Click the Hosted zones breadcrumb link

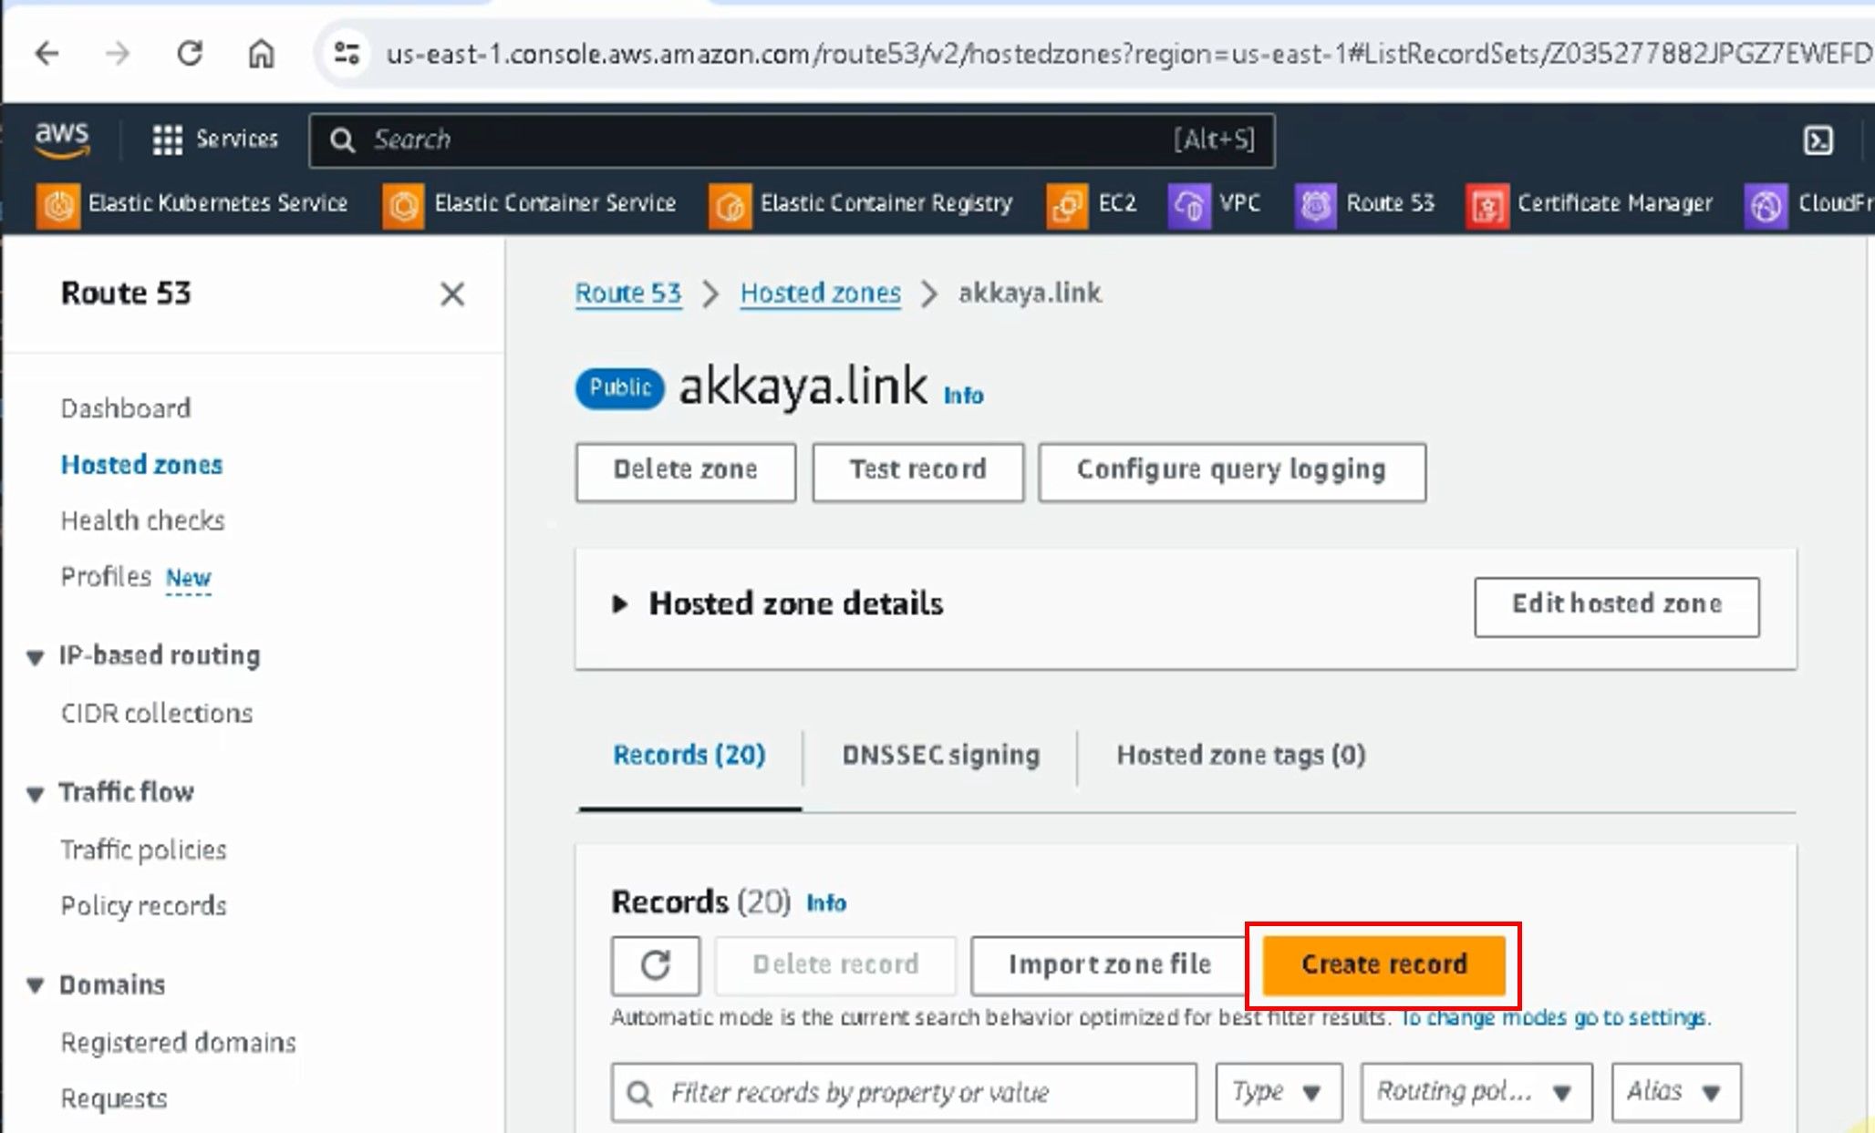820,293
